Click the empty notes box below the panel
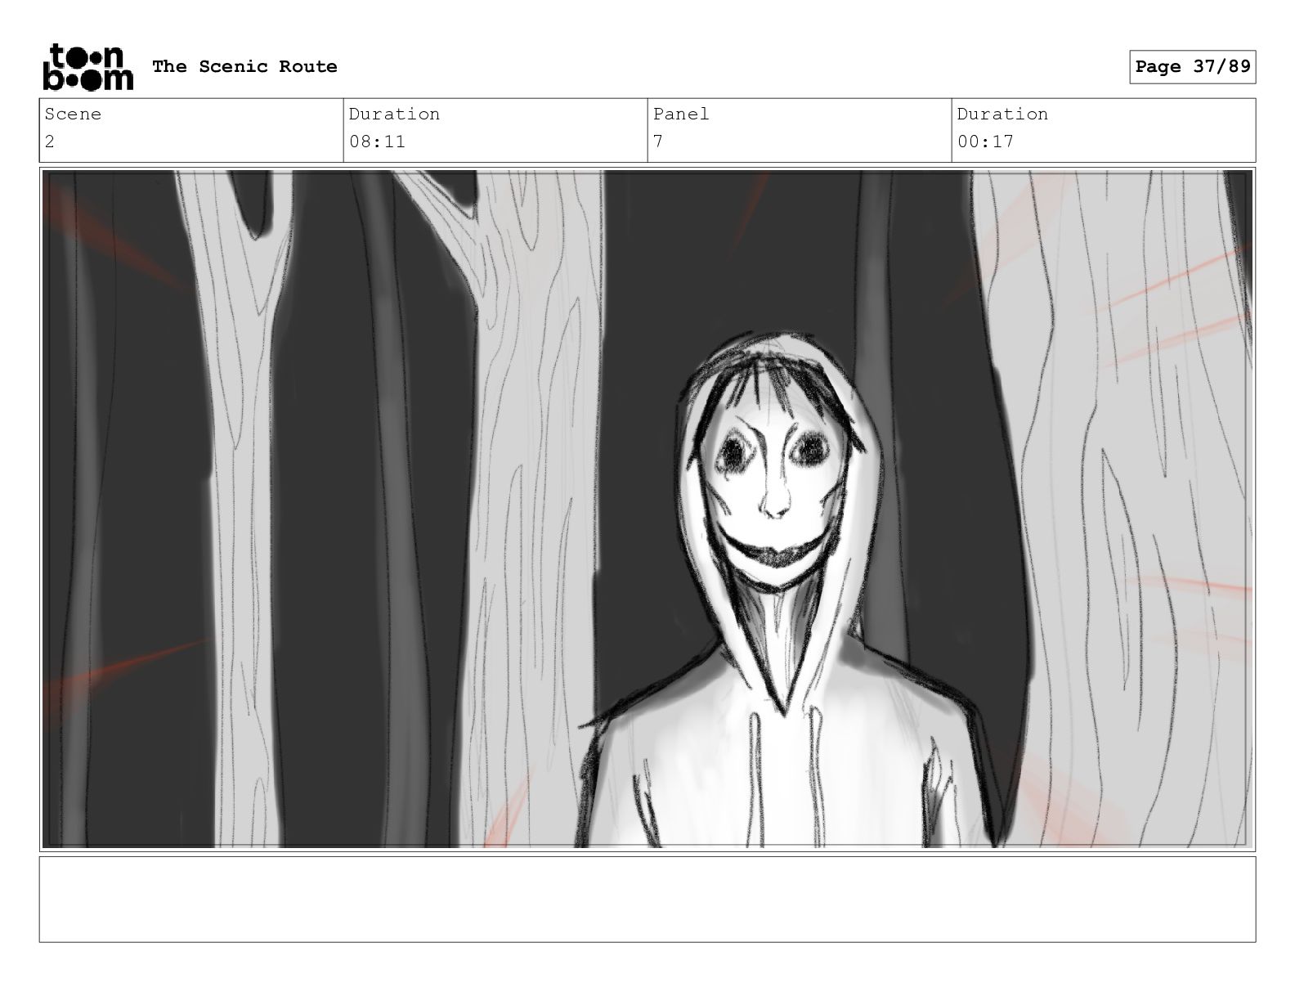 coord(647,899)
